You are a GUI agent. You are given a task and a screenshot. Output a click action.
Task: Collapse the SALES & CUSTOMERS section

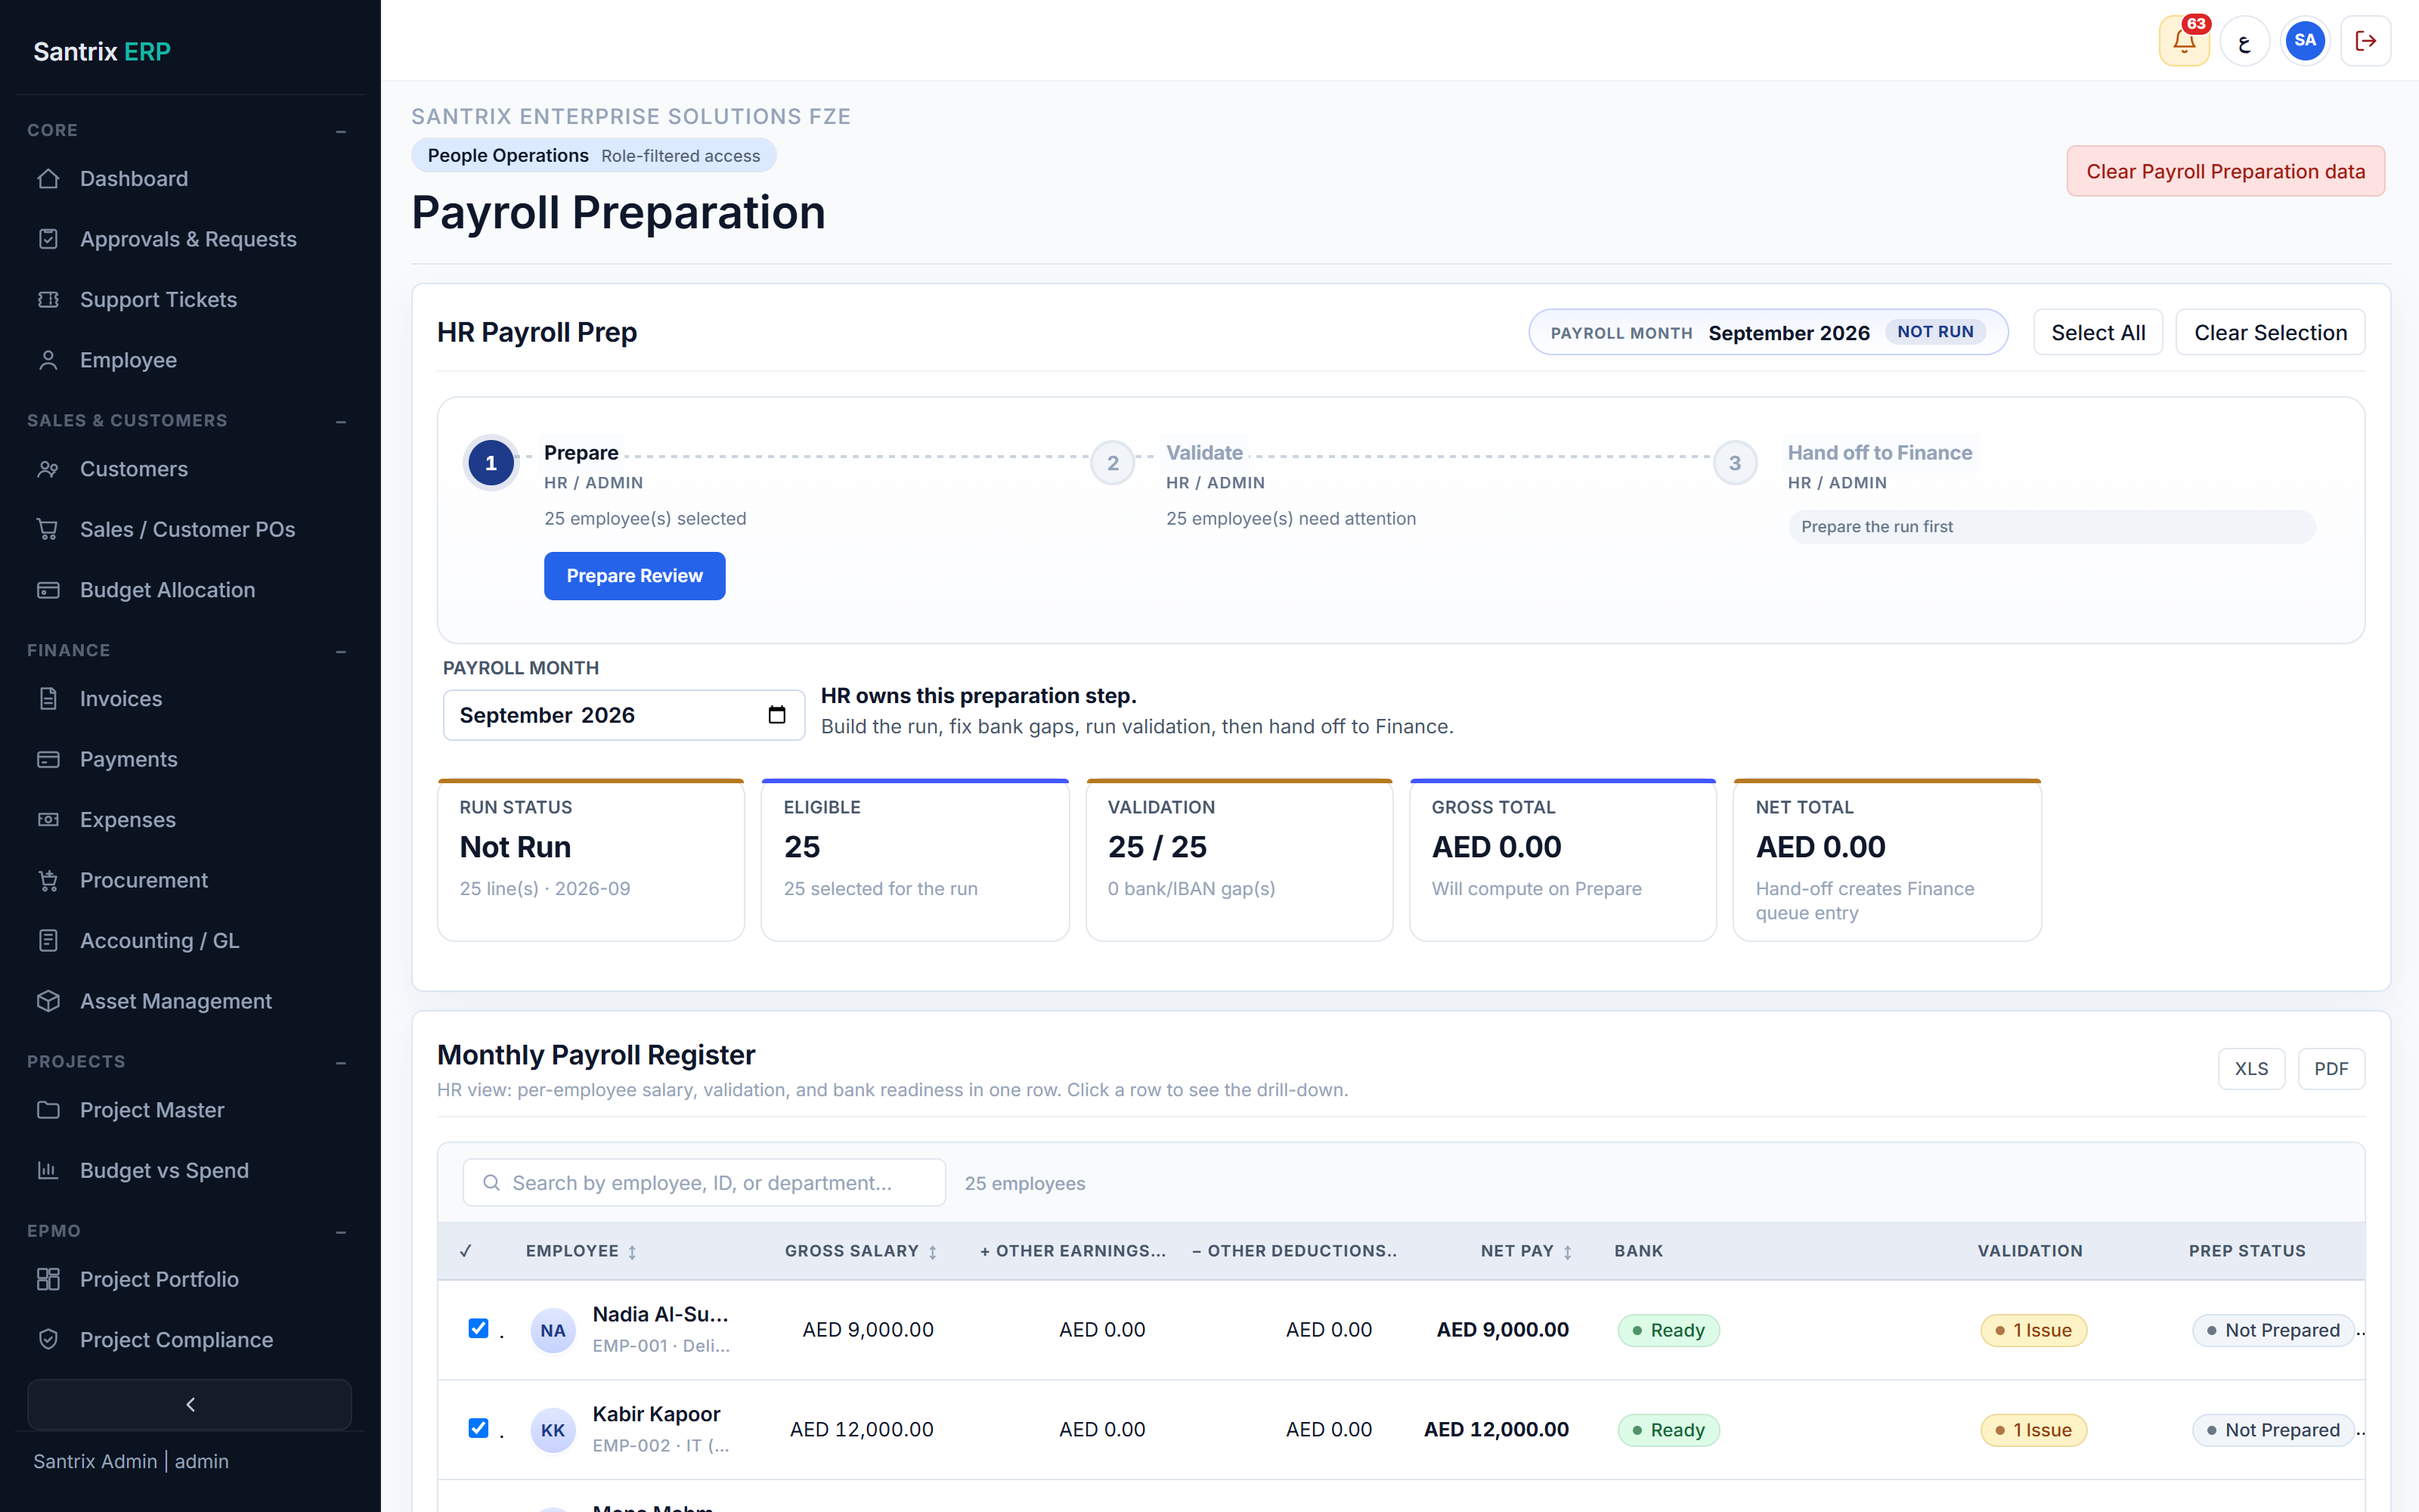click(x=341, y=421)
